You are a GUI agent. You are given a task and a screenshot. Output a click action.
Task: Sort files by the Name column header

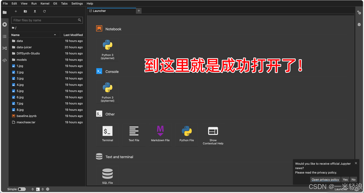click(15, 35)
